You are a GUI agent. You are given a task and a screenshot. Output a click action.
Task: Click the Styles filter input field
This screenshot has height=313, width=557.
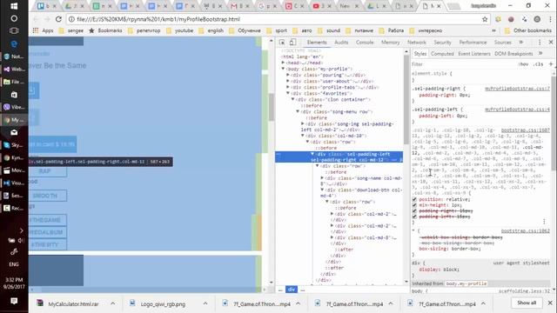click(x=462, y=64)
